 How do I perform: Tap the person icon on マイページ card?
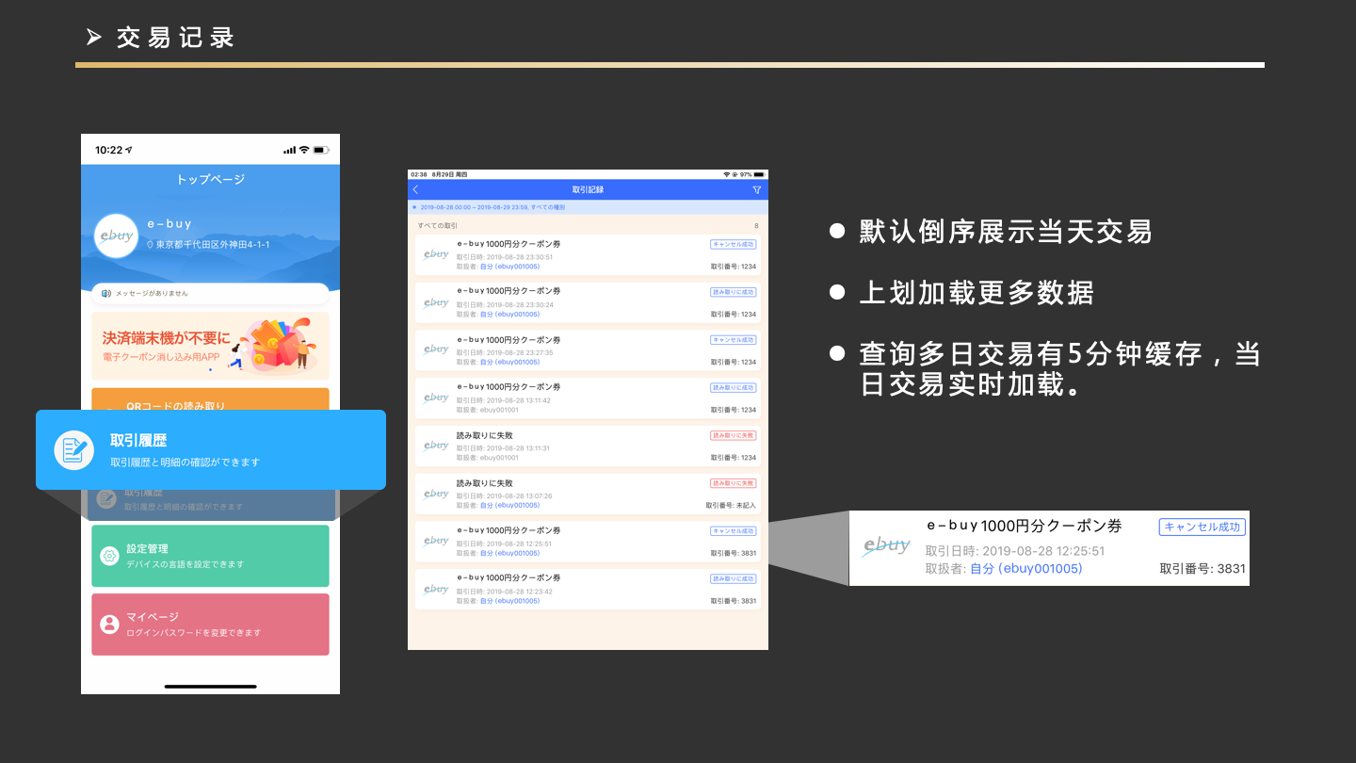109,624
